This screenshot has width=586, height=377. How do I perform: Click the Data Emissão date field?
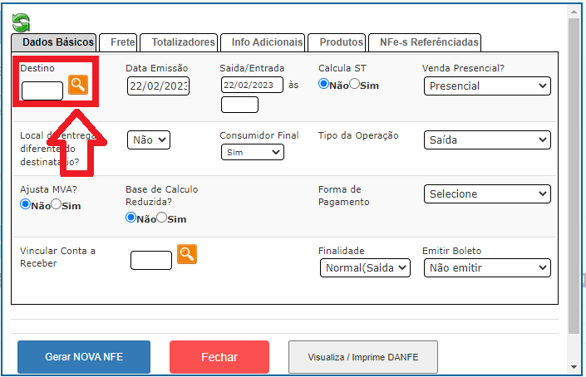(x=159, y=86)
